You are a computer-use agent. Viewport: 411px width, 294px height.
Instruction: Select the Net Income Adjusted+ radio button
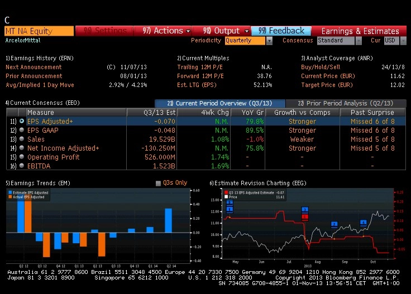click(x=22, y=148)
